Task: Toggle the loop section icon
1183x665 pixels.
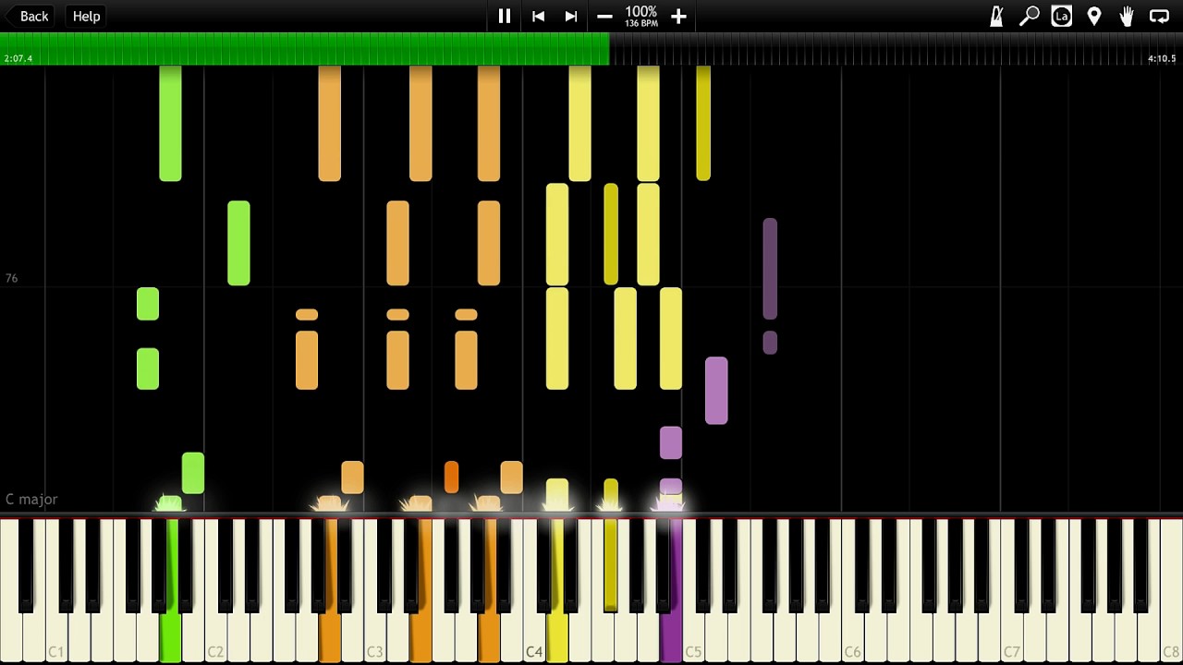Action: [1159, 16]
